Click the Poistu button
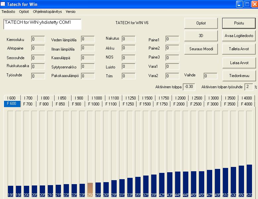258x199 pixels. pyautogui.click(x=239, y=23)
